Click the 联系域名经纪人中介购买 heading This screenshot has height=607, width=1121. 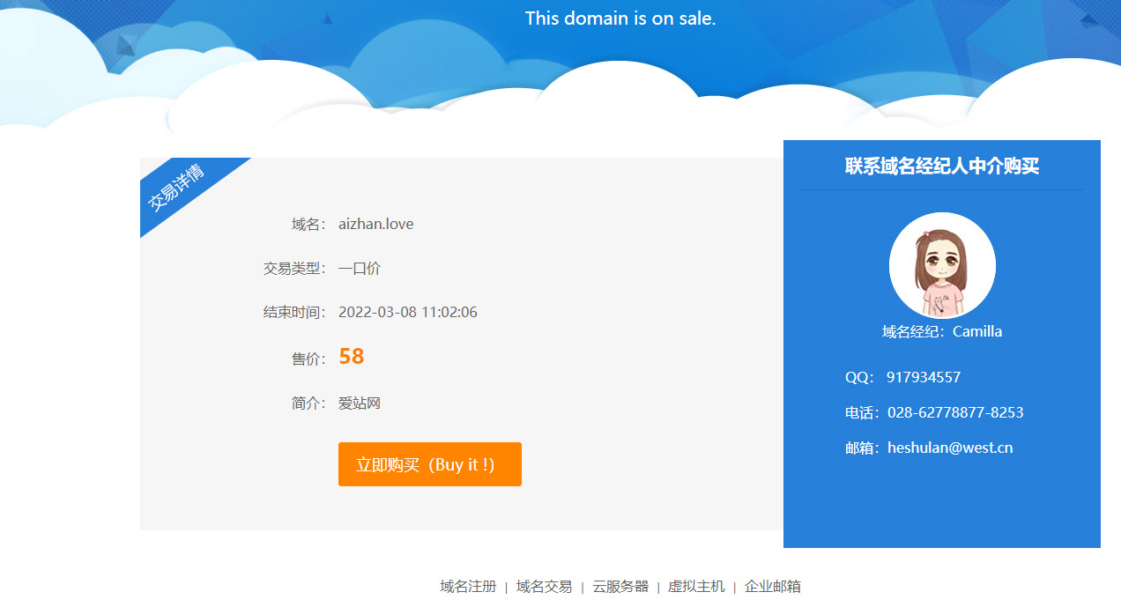pyautogui.click(x=941, y=167)
